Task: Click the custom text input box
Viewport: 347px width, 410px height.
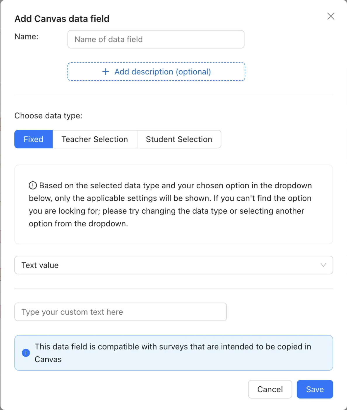Action: [121, 312]
